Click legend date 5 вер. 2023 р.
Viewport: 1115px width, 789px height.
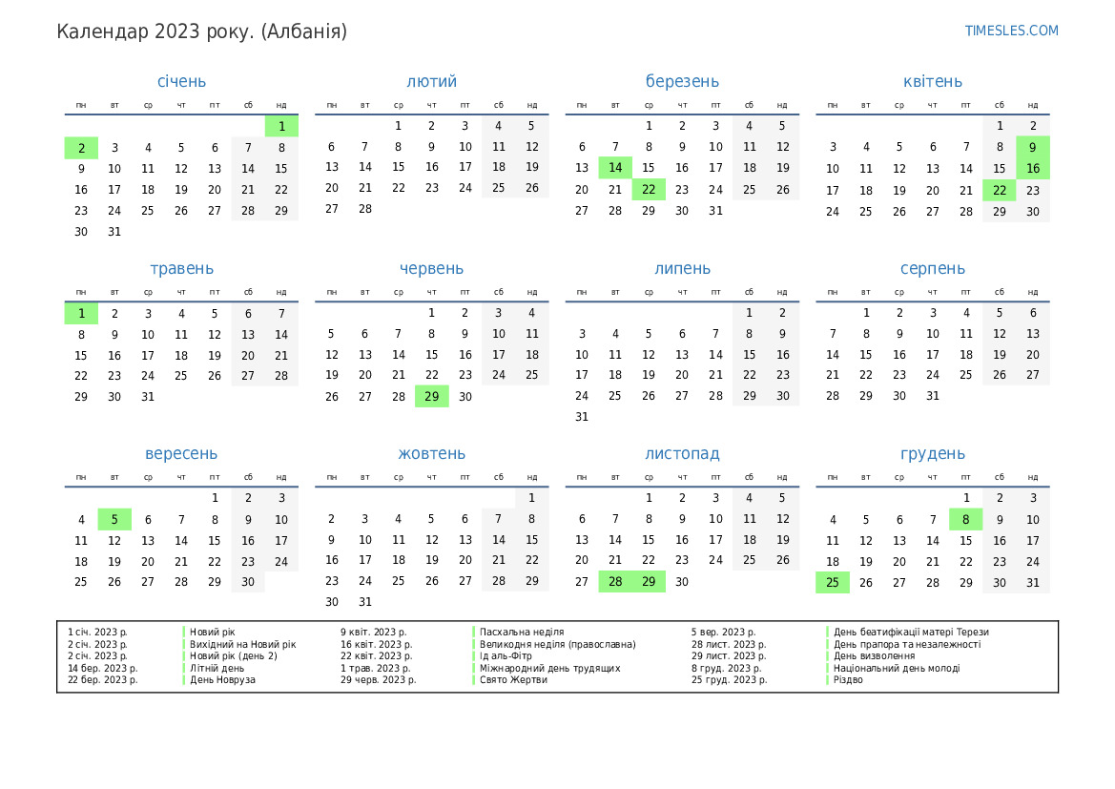click(x=723, y=632)
